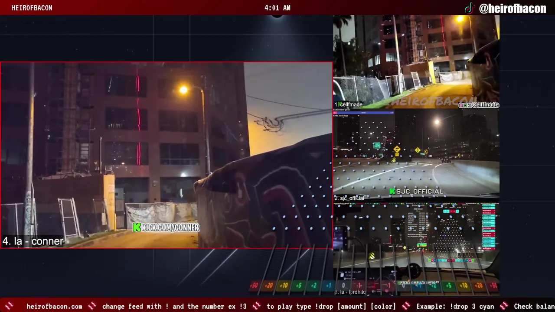Click the heirofbacon.com link in the ticker
Screen dimensions: 555x312
point(54,306)
